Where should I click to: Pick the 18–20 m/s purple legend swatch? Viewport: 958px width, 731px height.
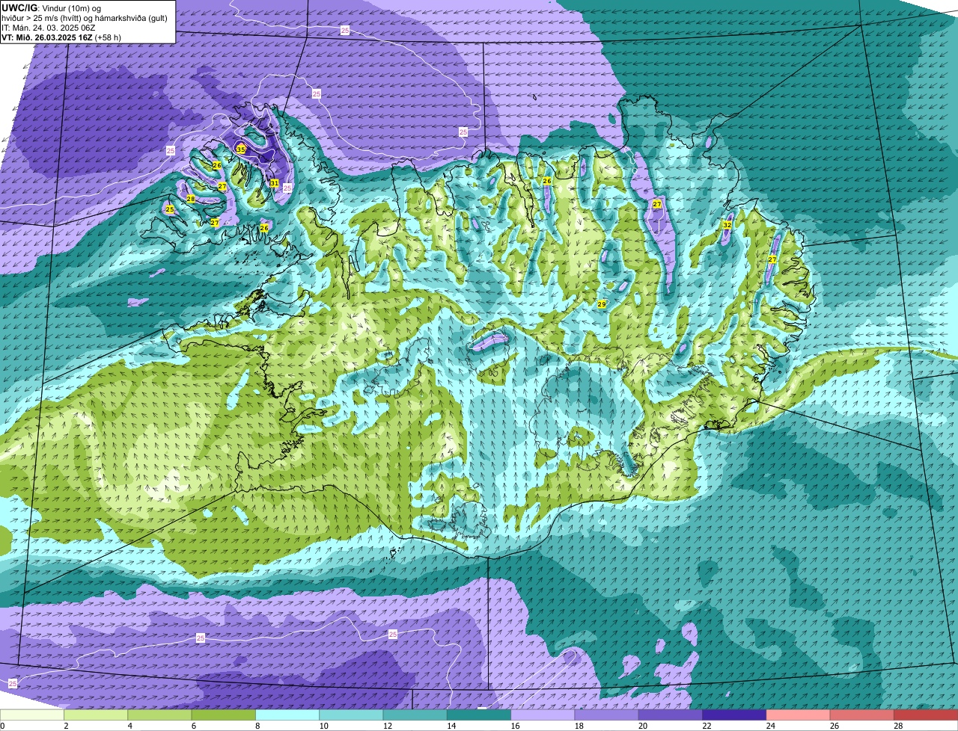(x=607, y=715)
